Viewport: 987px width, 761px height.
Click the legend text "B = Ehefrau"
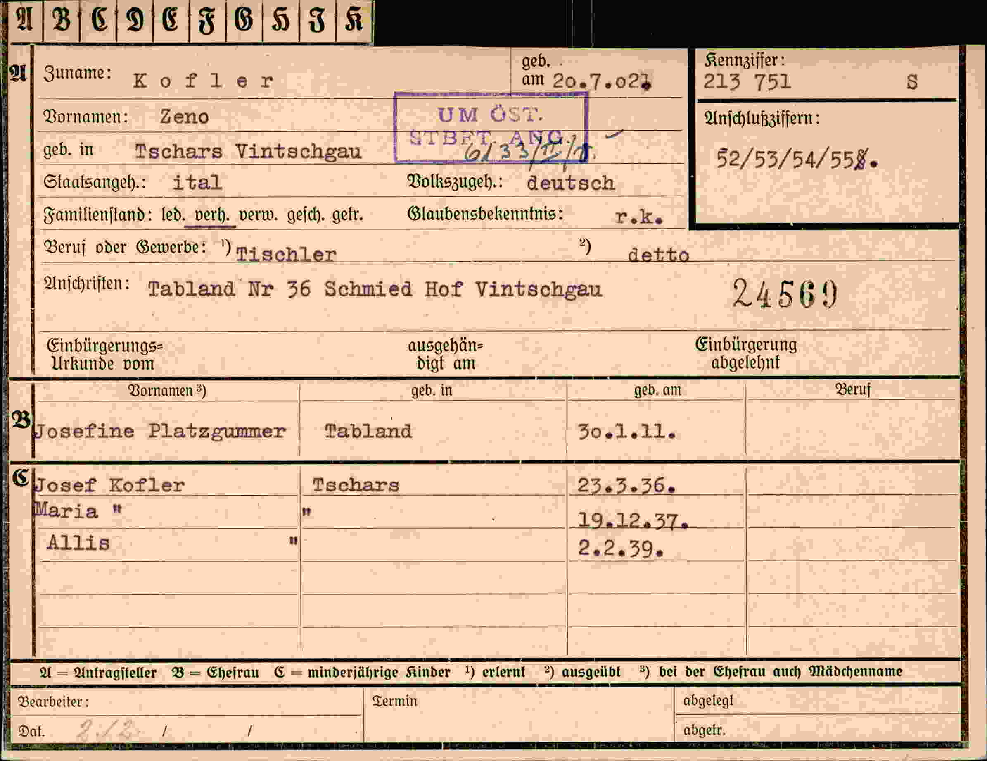[x=215, y=673]
